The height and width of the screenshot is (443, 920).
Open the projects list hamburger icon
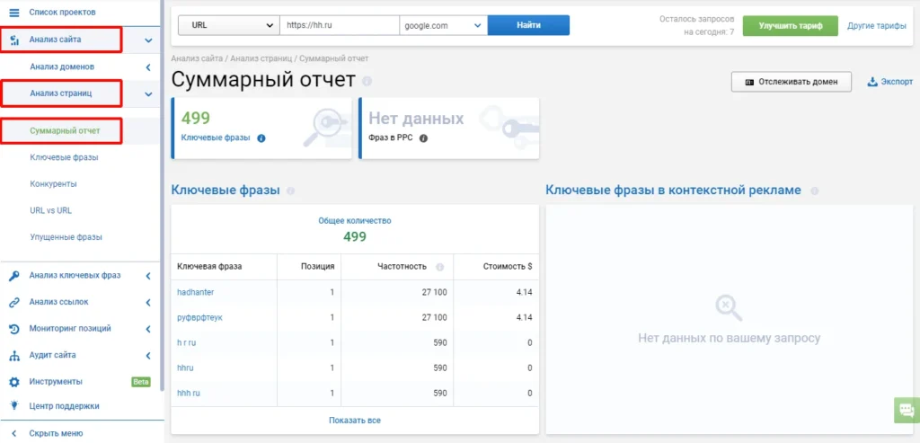pos(14,13)
